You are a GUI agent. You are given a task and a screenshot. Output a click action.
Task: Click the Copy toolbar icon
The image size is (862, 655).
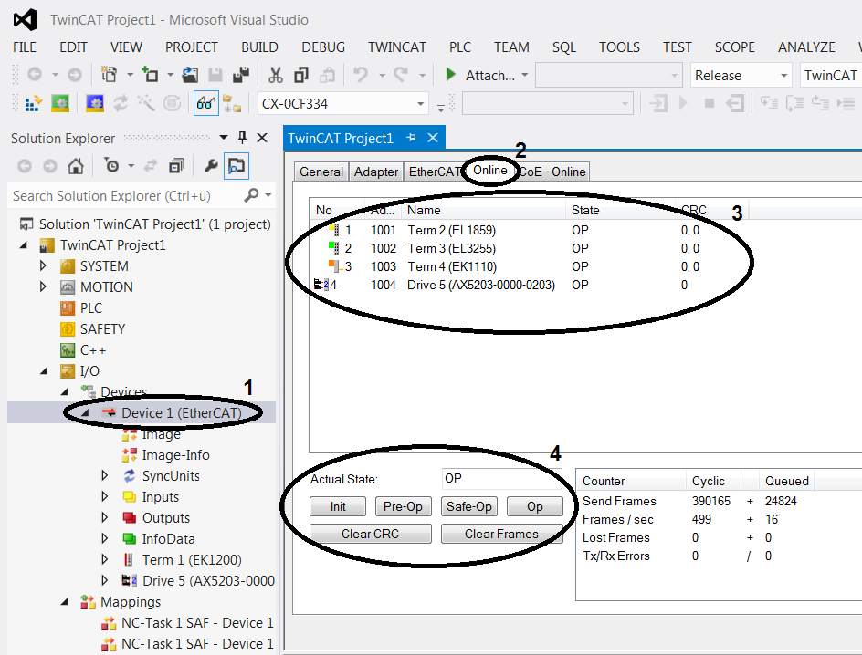[300, 74]
